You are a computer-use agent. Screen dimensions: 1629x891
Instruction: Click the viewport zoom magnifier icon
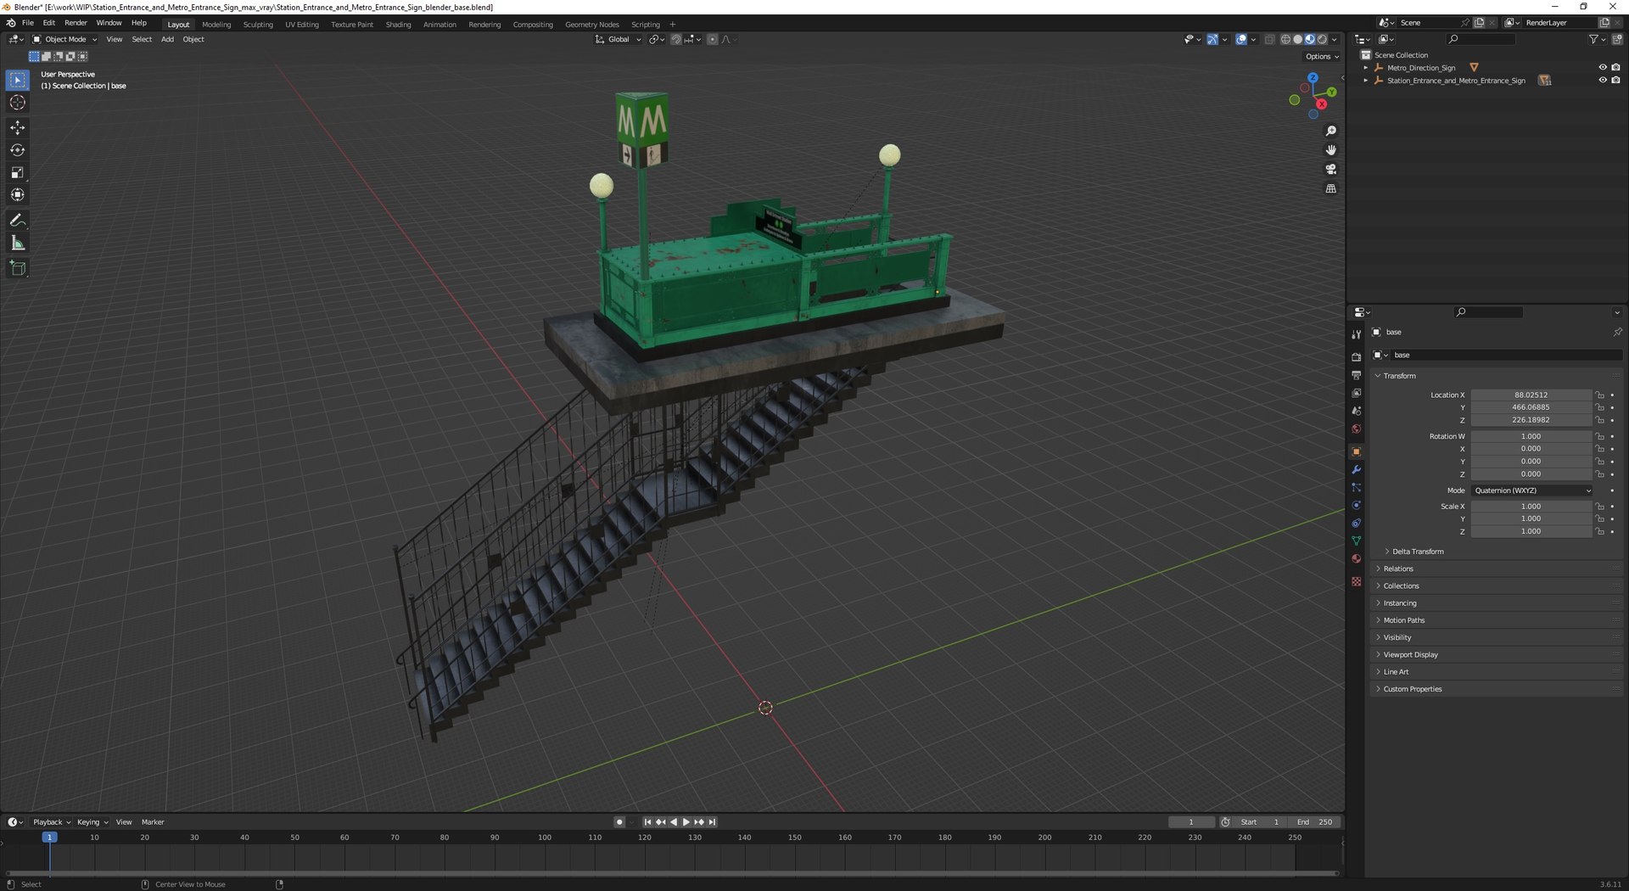click(x=1331, y=131)
